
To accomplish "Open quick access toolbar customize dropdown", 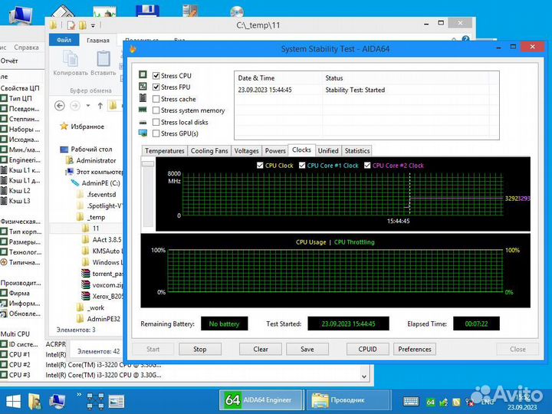I will point(93,26).
